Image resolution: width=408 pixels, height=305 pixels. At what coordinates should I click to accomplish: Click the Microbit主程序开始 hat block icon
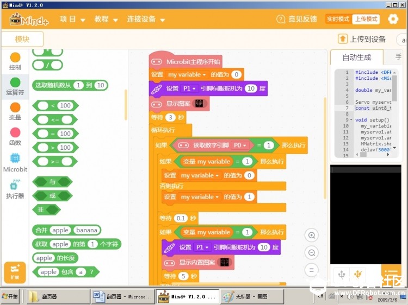pos(157,62)
